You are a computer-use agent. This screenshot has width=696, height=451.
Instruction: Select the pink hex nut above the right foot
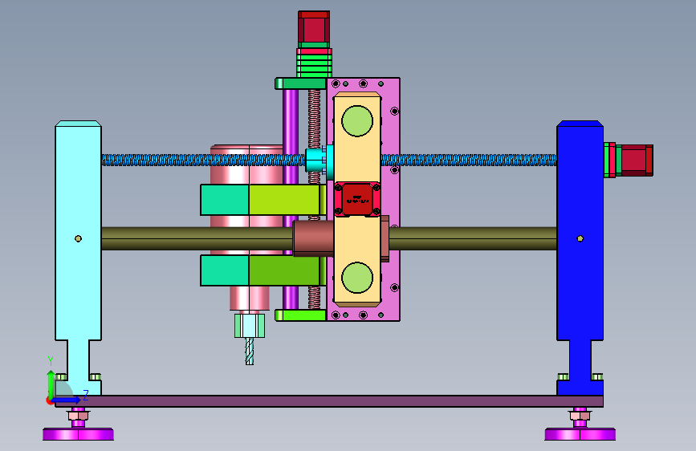click(x=580, y=416)
